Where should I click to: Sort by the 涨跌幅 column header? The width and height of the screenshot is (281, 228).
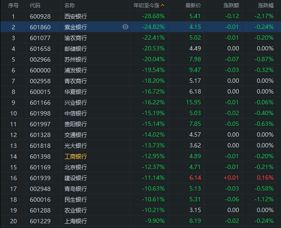(x=266, y=6)
